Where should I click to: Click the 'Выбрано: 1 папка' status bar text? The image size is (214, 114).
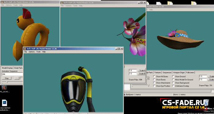pos(133,94)
